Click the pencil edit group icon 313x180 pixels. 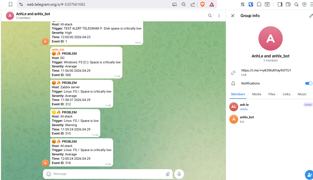coord(311,16)
